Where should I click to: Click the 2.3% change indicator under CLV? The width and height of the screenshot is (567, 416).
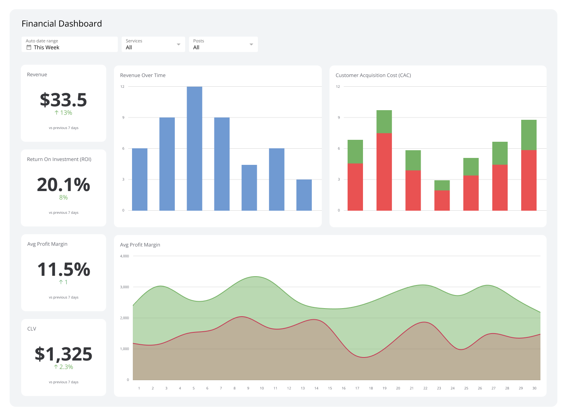63,367
